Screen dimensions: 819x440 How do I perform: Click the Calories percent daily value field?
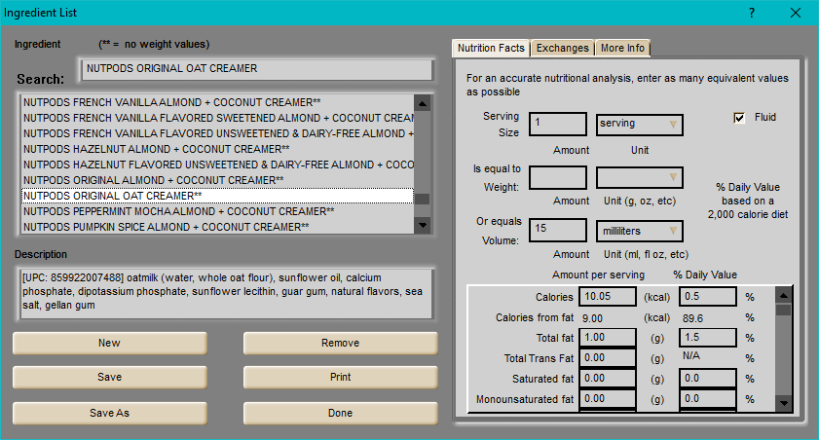coord(708,297)
